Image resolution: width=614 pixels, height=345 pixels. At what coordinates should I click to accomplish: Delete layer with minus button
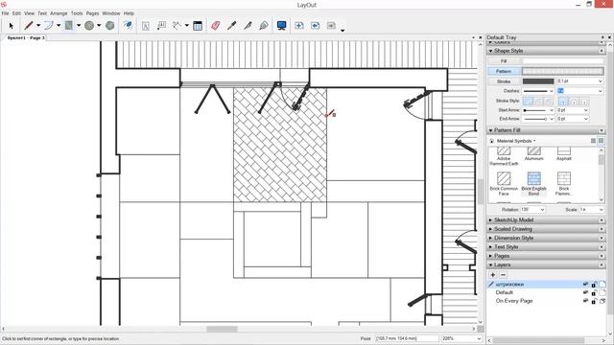click(x=503, y=275)
